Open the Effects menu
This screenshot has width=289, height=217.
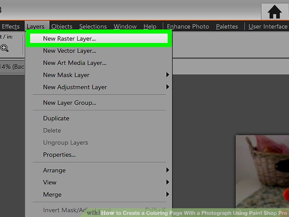click(11, 27)
